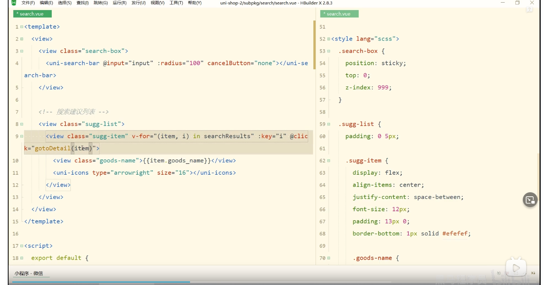Click the closing </template> tag

(x=44, y=221)
